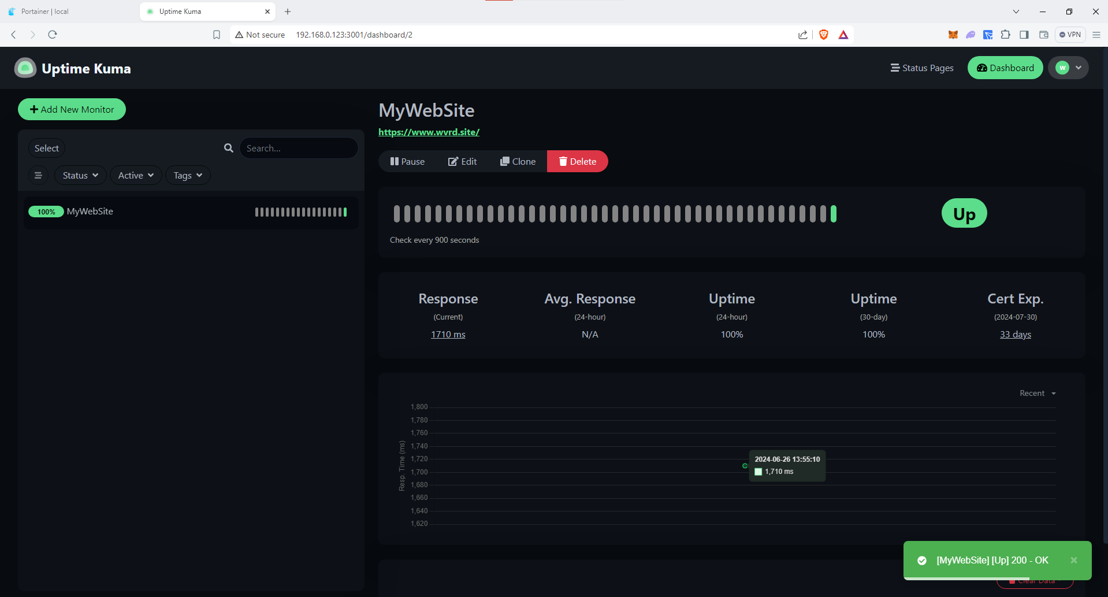Viewport: 1108px width, 597px height.
Task: Delete the MyWebSite monitor
Action: pyautogui.click(x=578, y=161)
